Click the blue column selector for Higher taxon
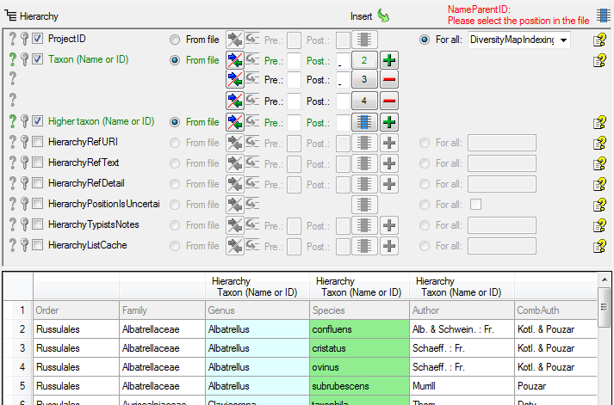The image size is (614, 405). 364,122
